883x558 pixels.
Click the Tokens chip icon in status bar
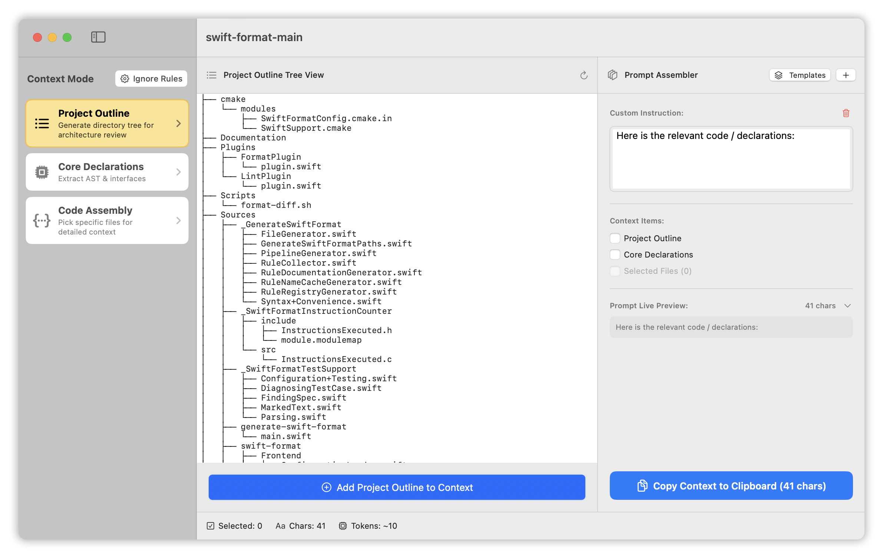pyautogui.click(x=343, y=526)
